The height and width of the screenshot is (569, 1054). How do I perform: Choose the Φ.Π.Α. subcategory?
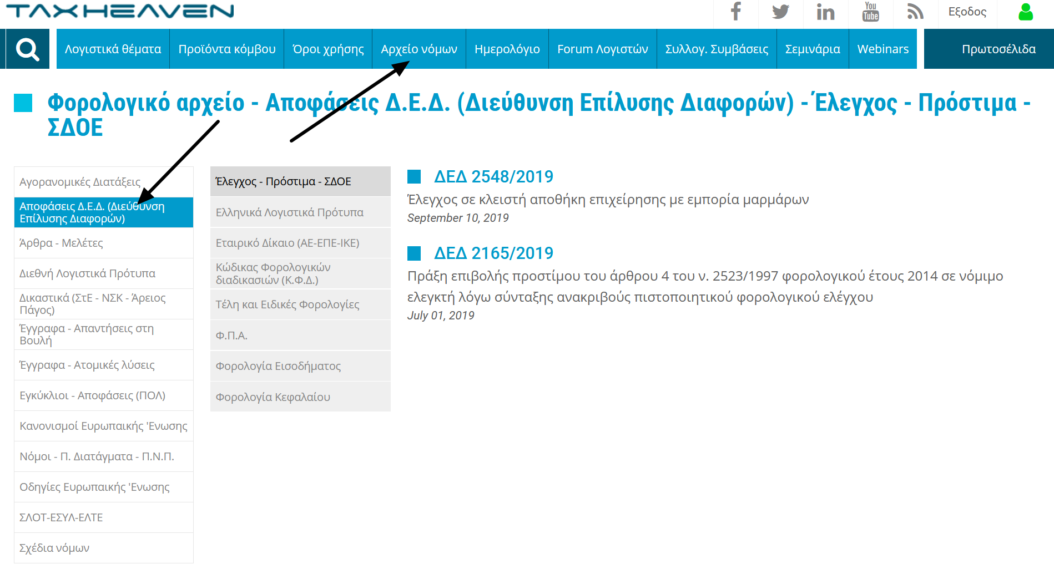click(x=231, y=336)
